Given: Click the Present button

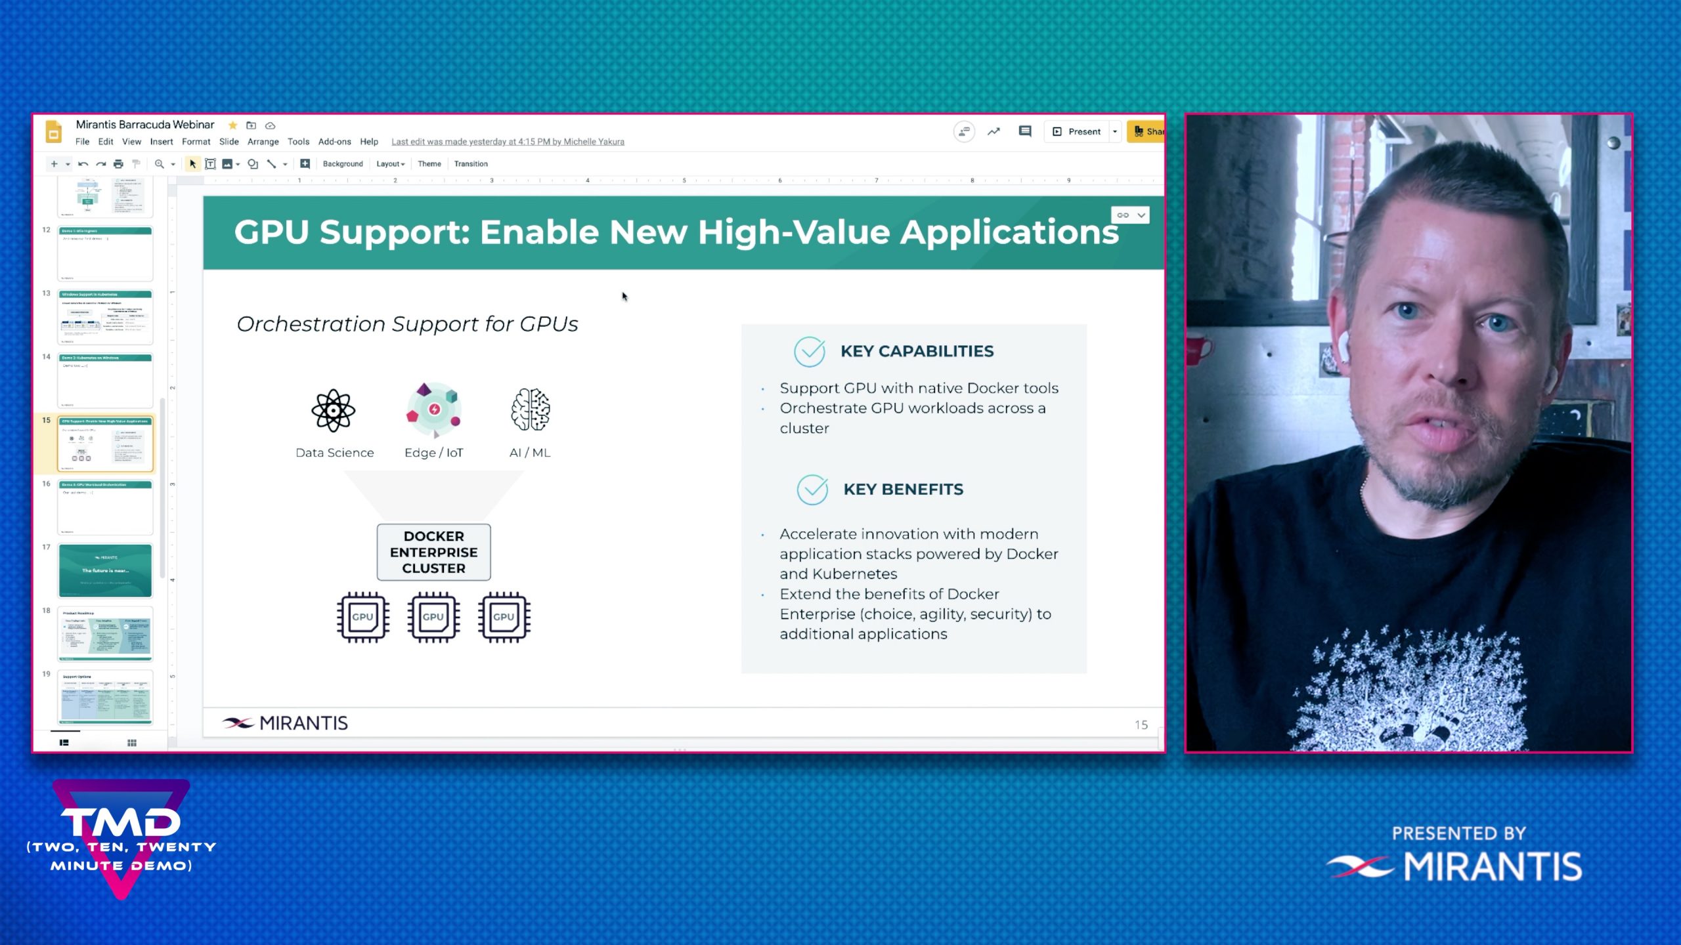Looking at the screenshot, I should 1078,131.
